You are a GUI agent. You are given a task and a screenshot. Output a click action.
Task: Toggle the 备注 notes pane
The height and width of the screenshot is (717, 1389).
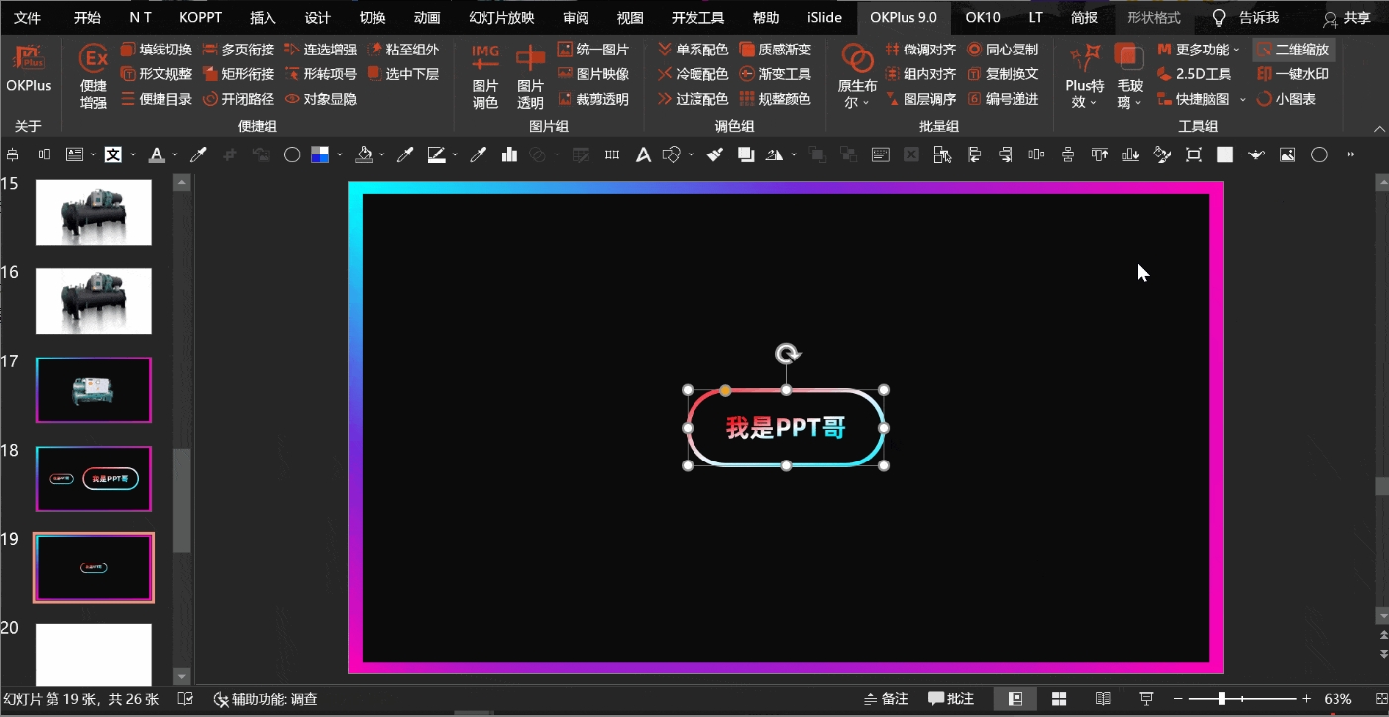(886, 699)
